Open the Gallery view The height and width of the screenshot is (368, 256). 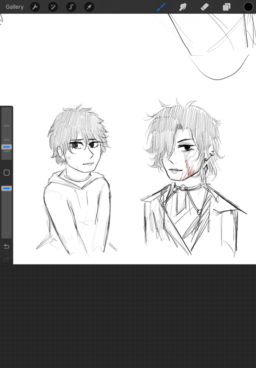tap(15, 7)
